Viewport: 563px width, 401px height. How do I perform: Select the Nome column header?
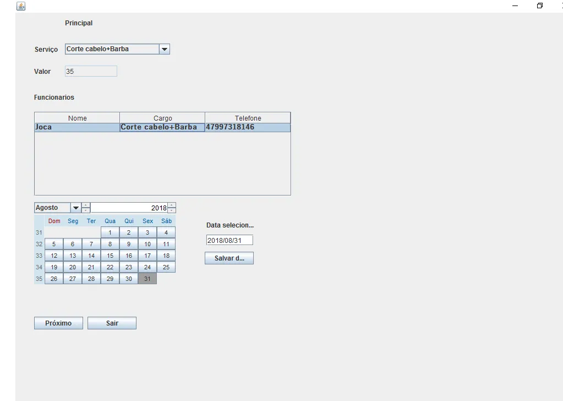pyautogui.click(x=77, y=118)
